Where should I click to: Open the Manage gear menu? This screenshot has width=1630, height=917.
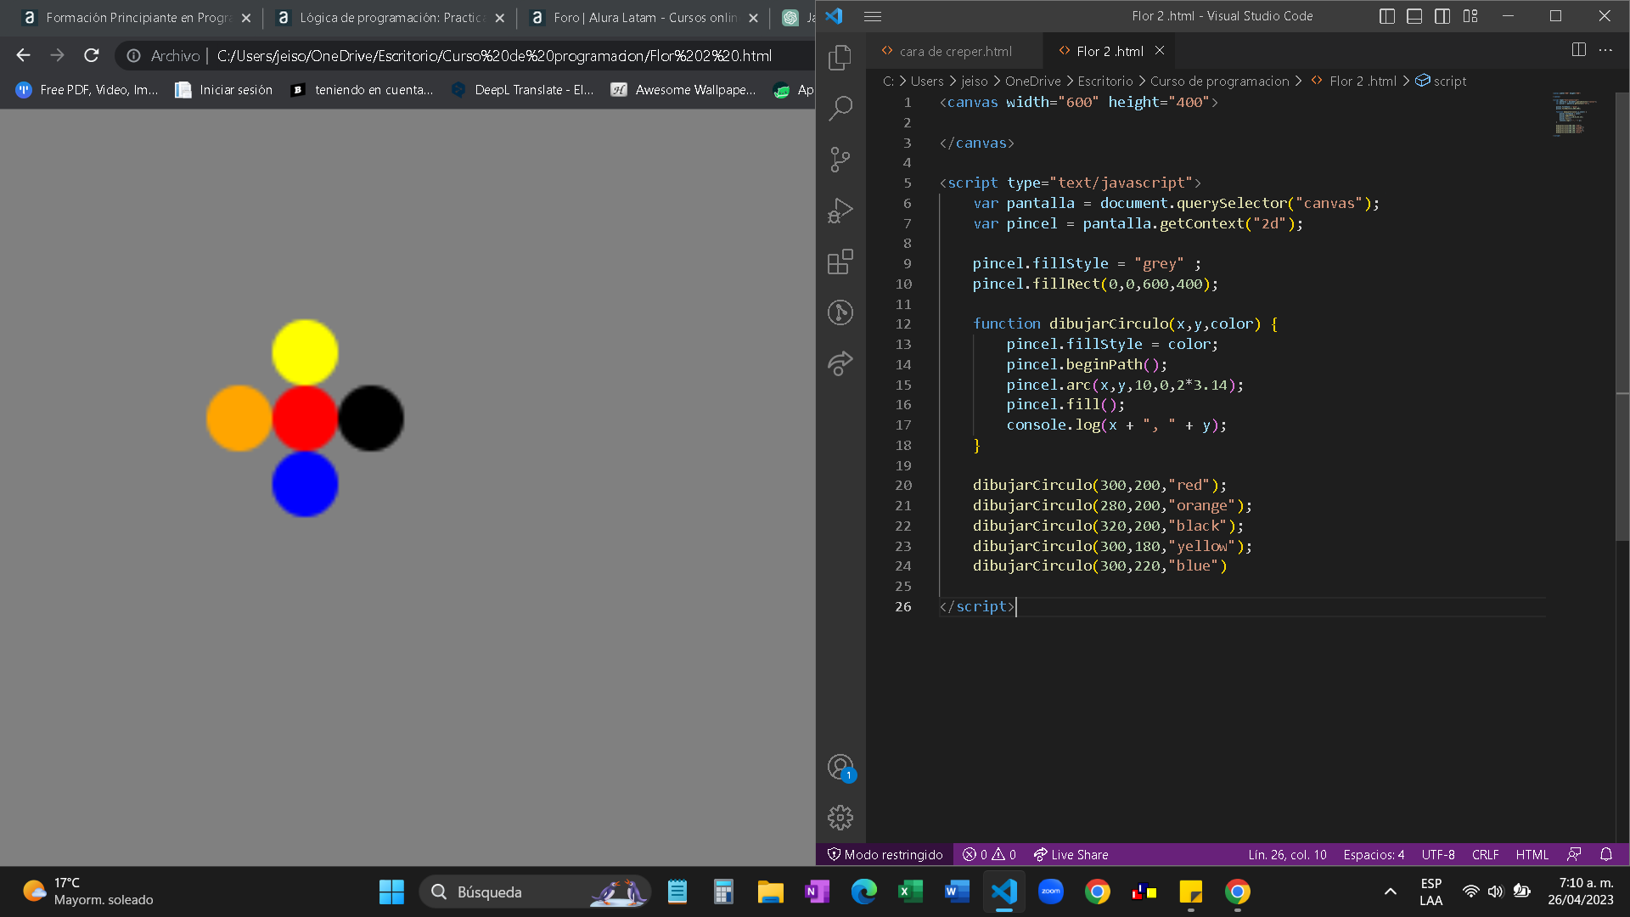(x=840, y=818)
